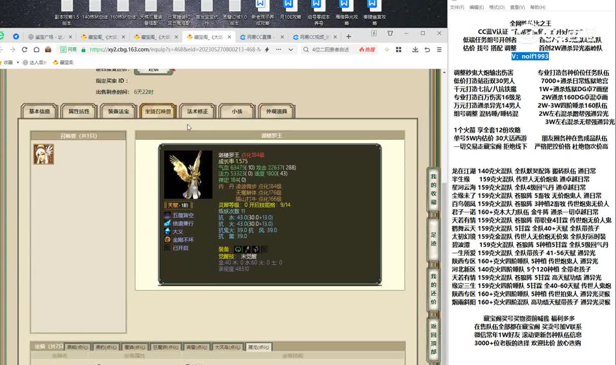Select the 坐骑召唤兽 tab
The image size is (616, 365).
[158, 112]
